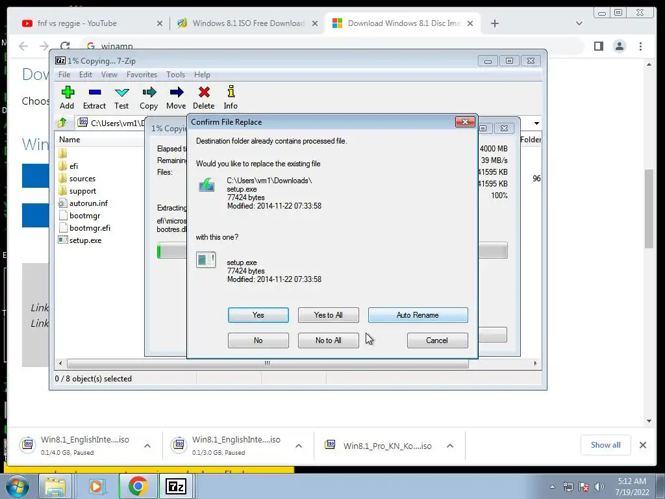Click the No button
Screen dimensions: 665x499
pos(258,340)
